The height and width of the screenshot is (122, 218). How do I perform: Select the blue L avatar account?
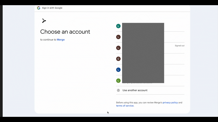[x=118, y=70]
